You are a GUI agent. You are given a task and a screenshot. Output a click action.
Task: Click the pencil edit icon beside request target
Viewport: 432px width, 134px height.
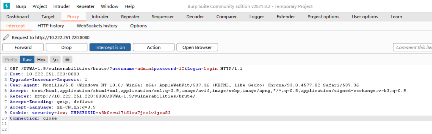click(x=6, y=38)
